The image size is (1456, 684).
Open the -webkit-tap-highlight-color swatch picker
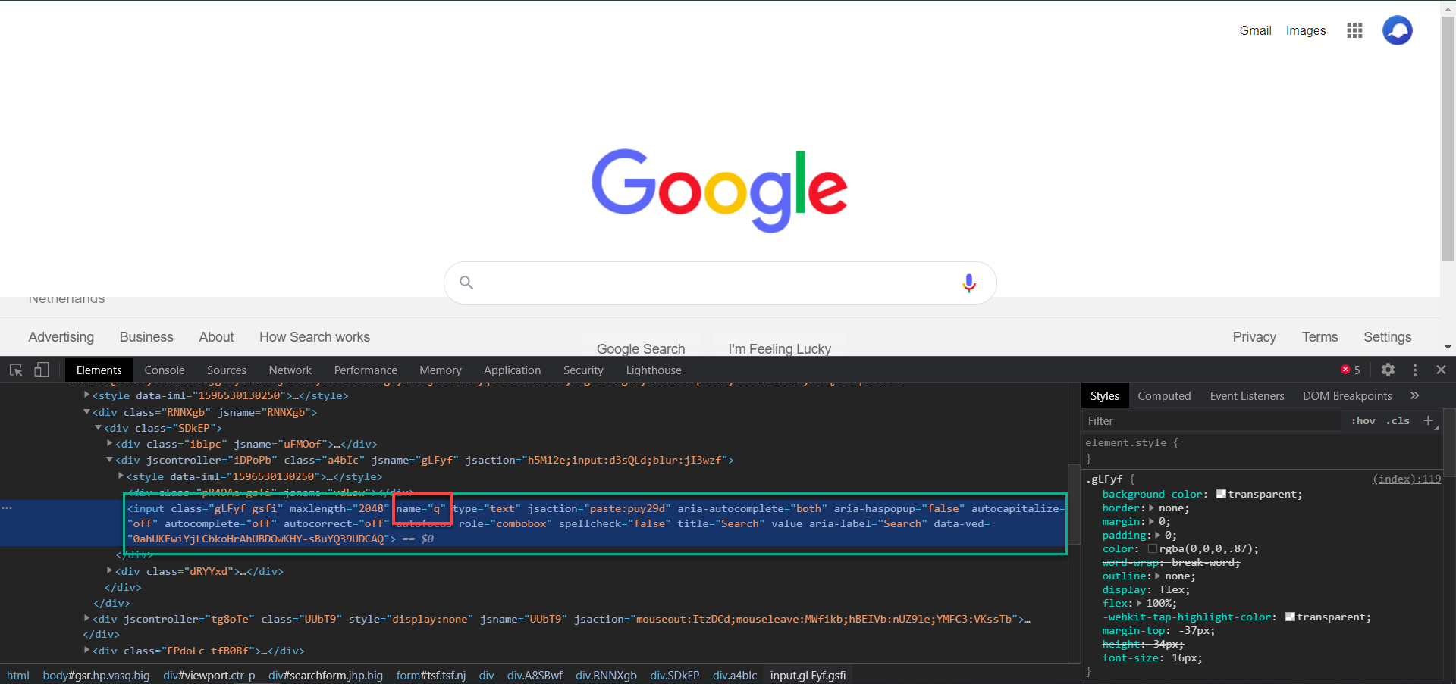coord(1290,617)
